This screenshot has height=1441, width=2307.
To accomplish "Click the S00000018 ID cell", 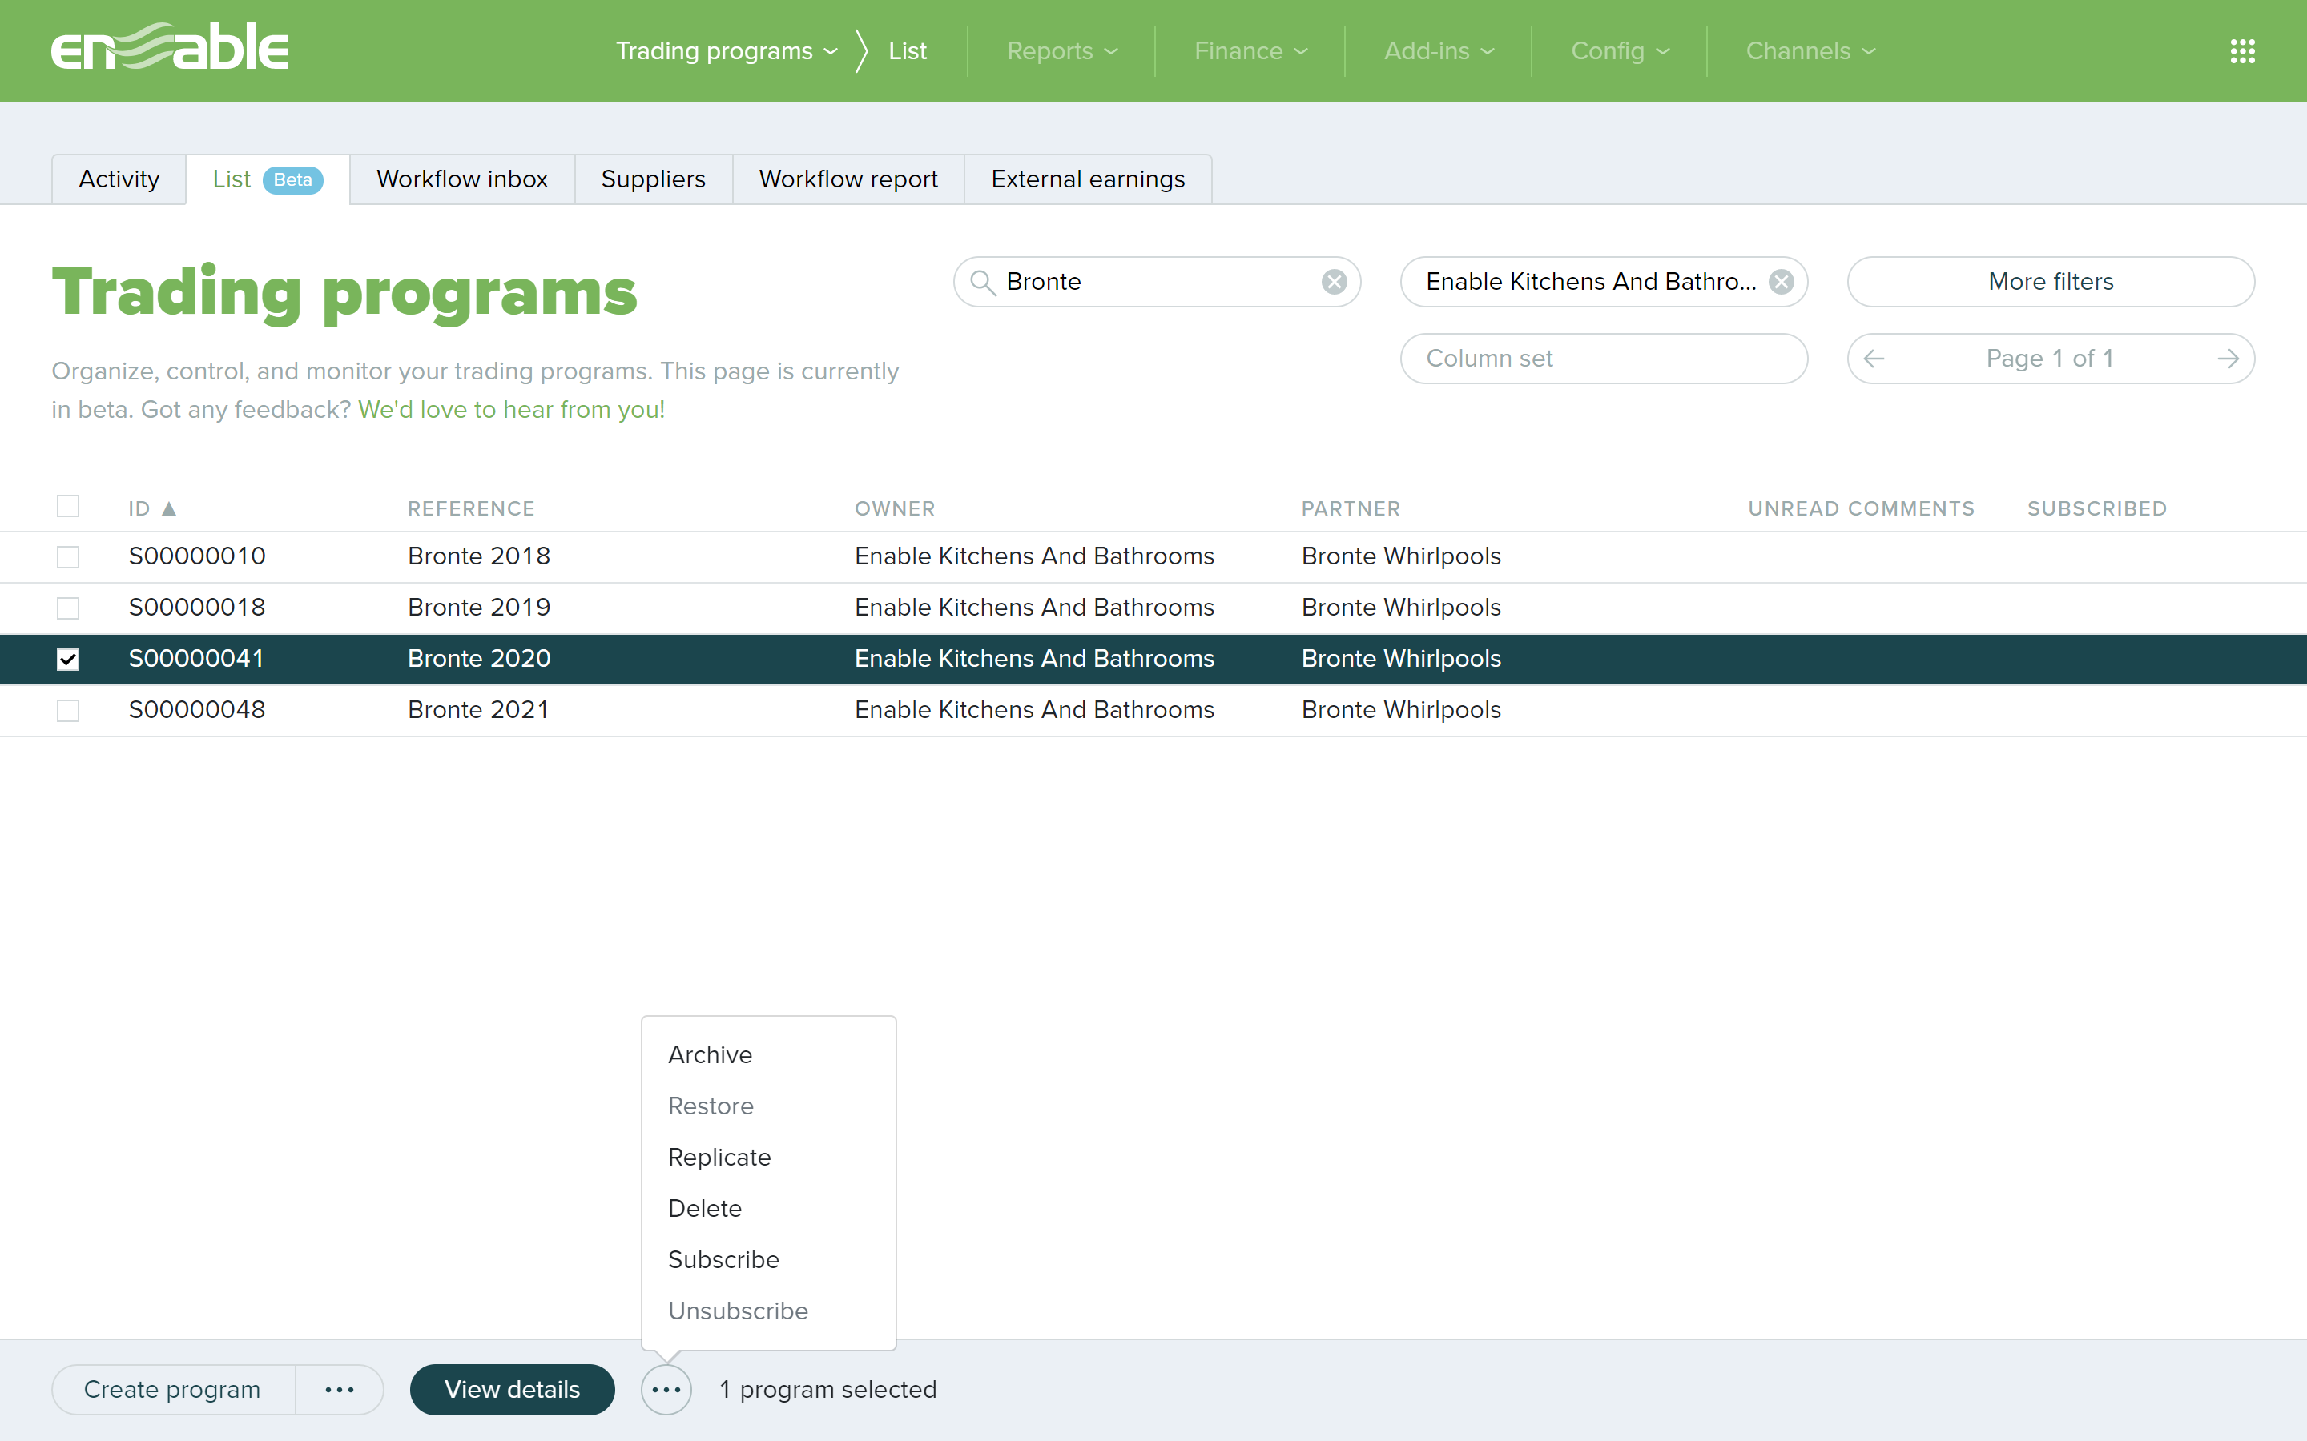I will [x=197, y=608].
